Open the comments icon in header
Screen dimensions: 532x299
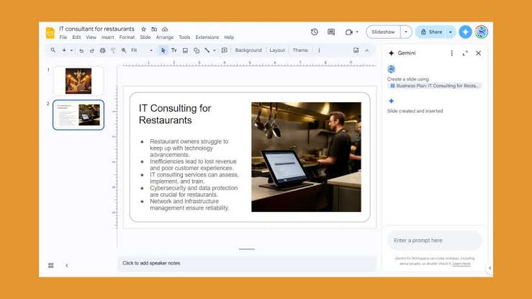pos(331,32)
